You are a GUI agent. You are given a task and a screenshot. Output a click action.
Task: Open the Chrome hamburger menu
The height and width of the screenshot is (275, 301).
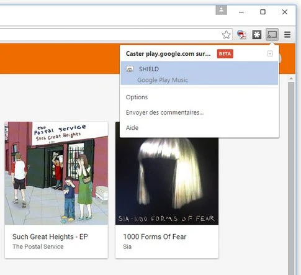(287, 35)
